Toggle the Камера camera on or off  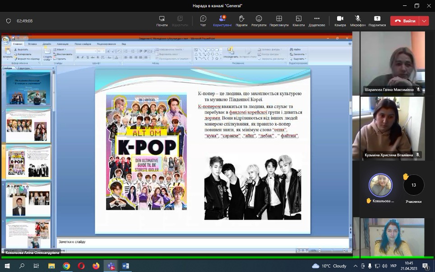click(340, 20)
